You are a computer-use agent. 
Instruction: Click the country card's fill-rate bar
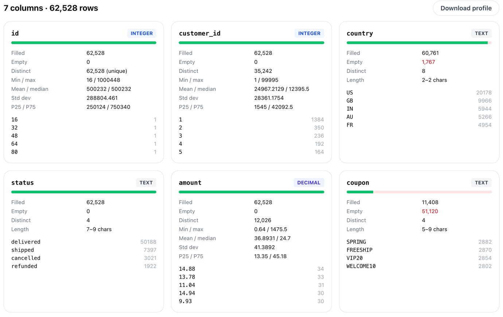tap(419, 43)
